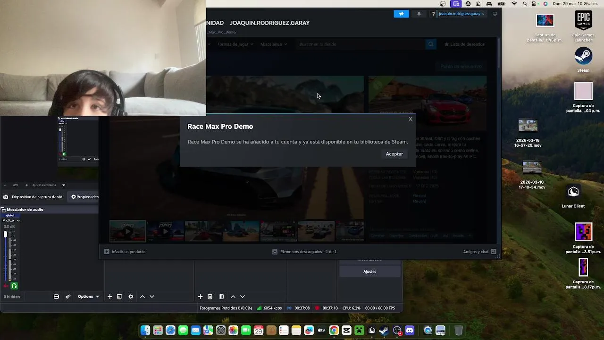Expand Formas de jugar menu
The width and height of the screenshot is (604, 340).
click(x=235, y=44)
